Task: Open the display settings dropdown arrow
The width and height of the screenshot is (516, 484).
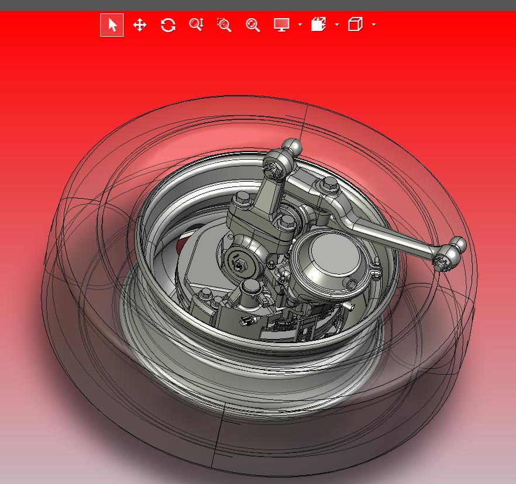Action: pos(300,25)
